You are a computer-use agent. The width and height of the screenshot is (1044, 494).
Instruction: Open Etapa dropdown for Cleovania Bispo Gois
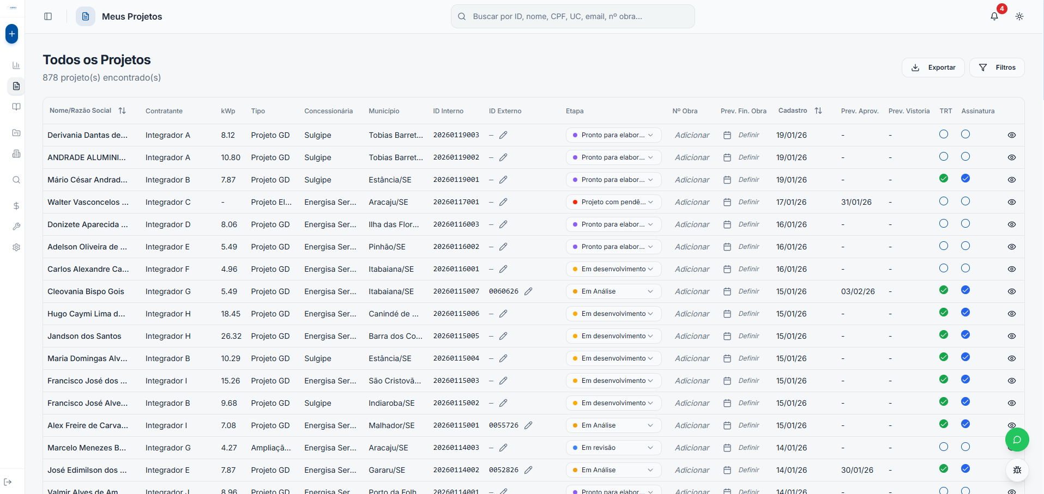click(613, 291)
